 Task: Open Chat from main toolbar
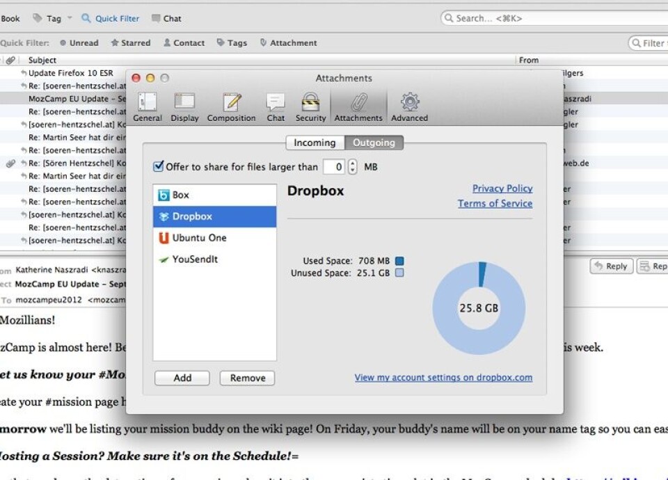click(166, 18)
